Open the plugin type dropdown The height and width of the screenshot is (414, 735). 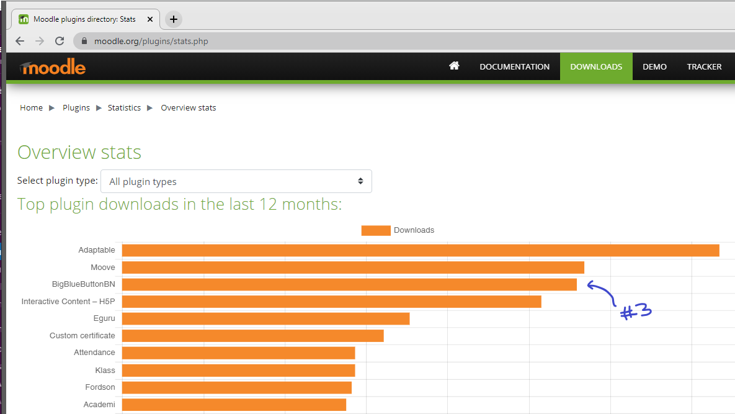pos(236,181)
